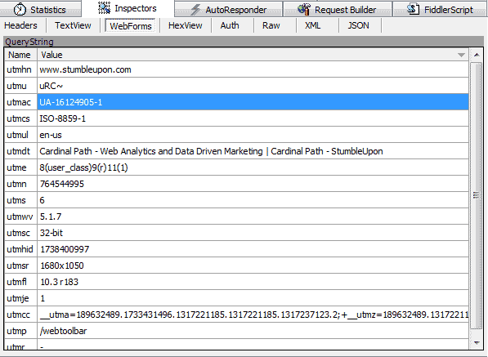Click the Value column sort arrow
This screenshot has width=488, height=357.
click(x=461, y=55)
